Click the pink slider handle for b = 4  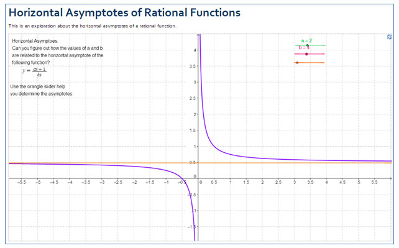(x=306, y=54)
